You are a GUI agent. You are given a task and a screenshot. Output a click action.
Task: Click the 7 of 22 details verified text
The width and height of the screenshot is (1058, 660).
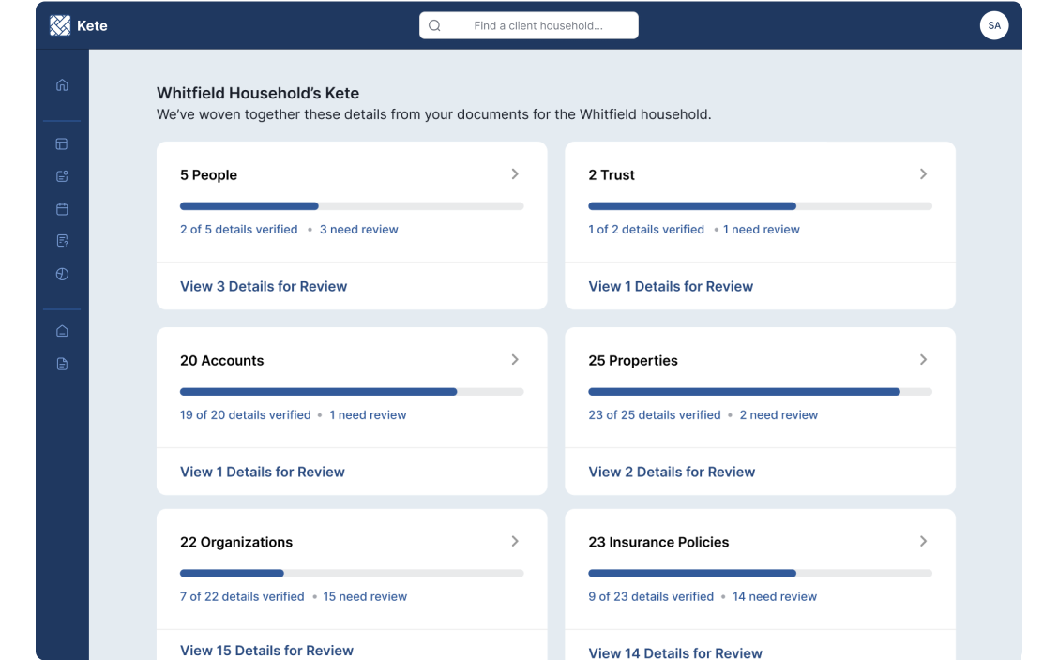(242, 596)
